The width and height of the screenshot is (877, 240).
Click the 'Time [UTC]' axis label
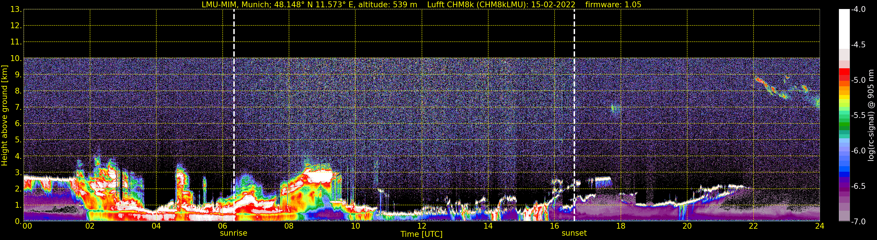click(x=421, y=234)
